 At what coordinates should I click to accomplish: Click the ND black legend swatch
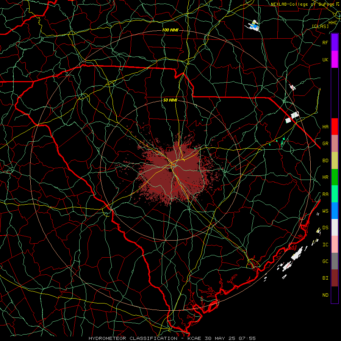pos(335,295)
